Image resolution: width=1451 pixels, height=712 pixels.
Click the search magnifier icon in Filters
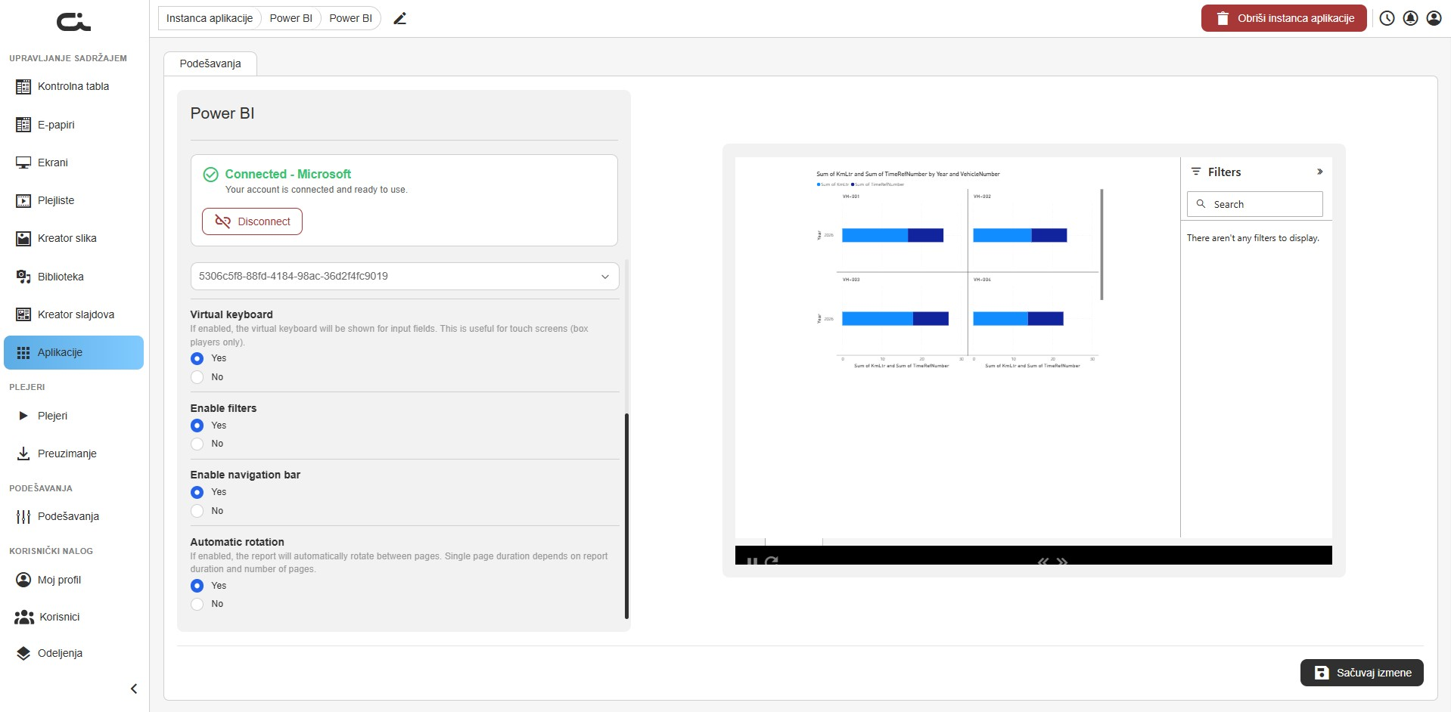[1201, 204]
